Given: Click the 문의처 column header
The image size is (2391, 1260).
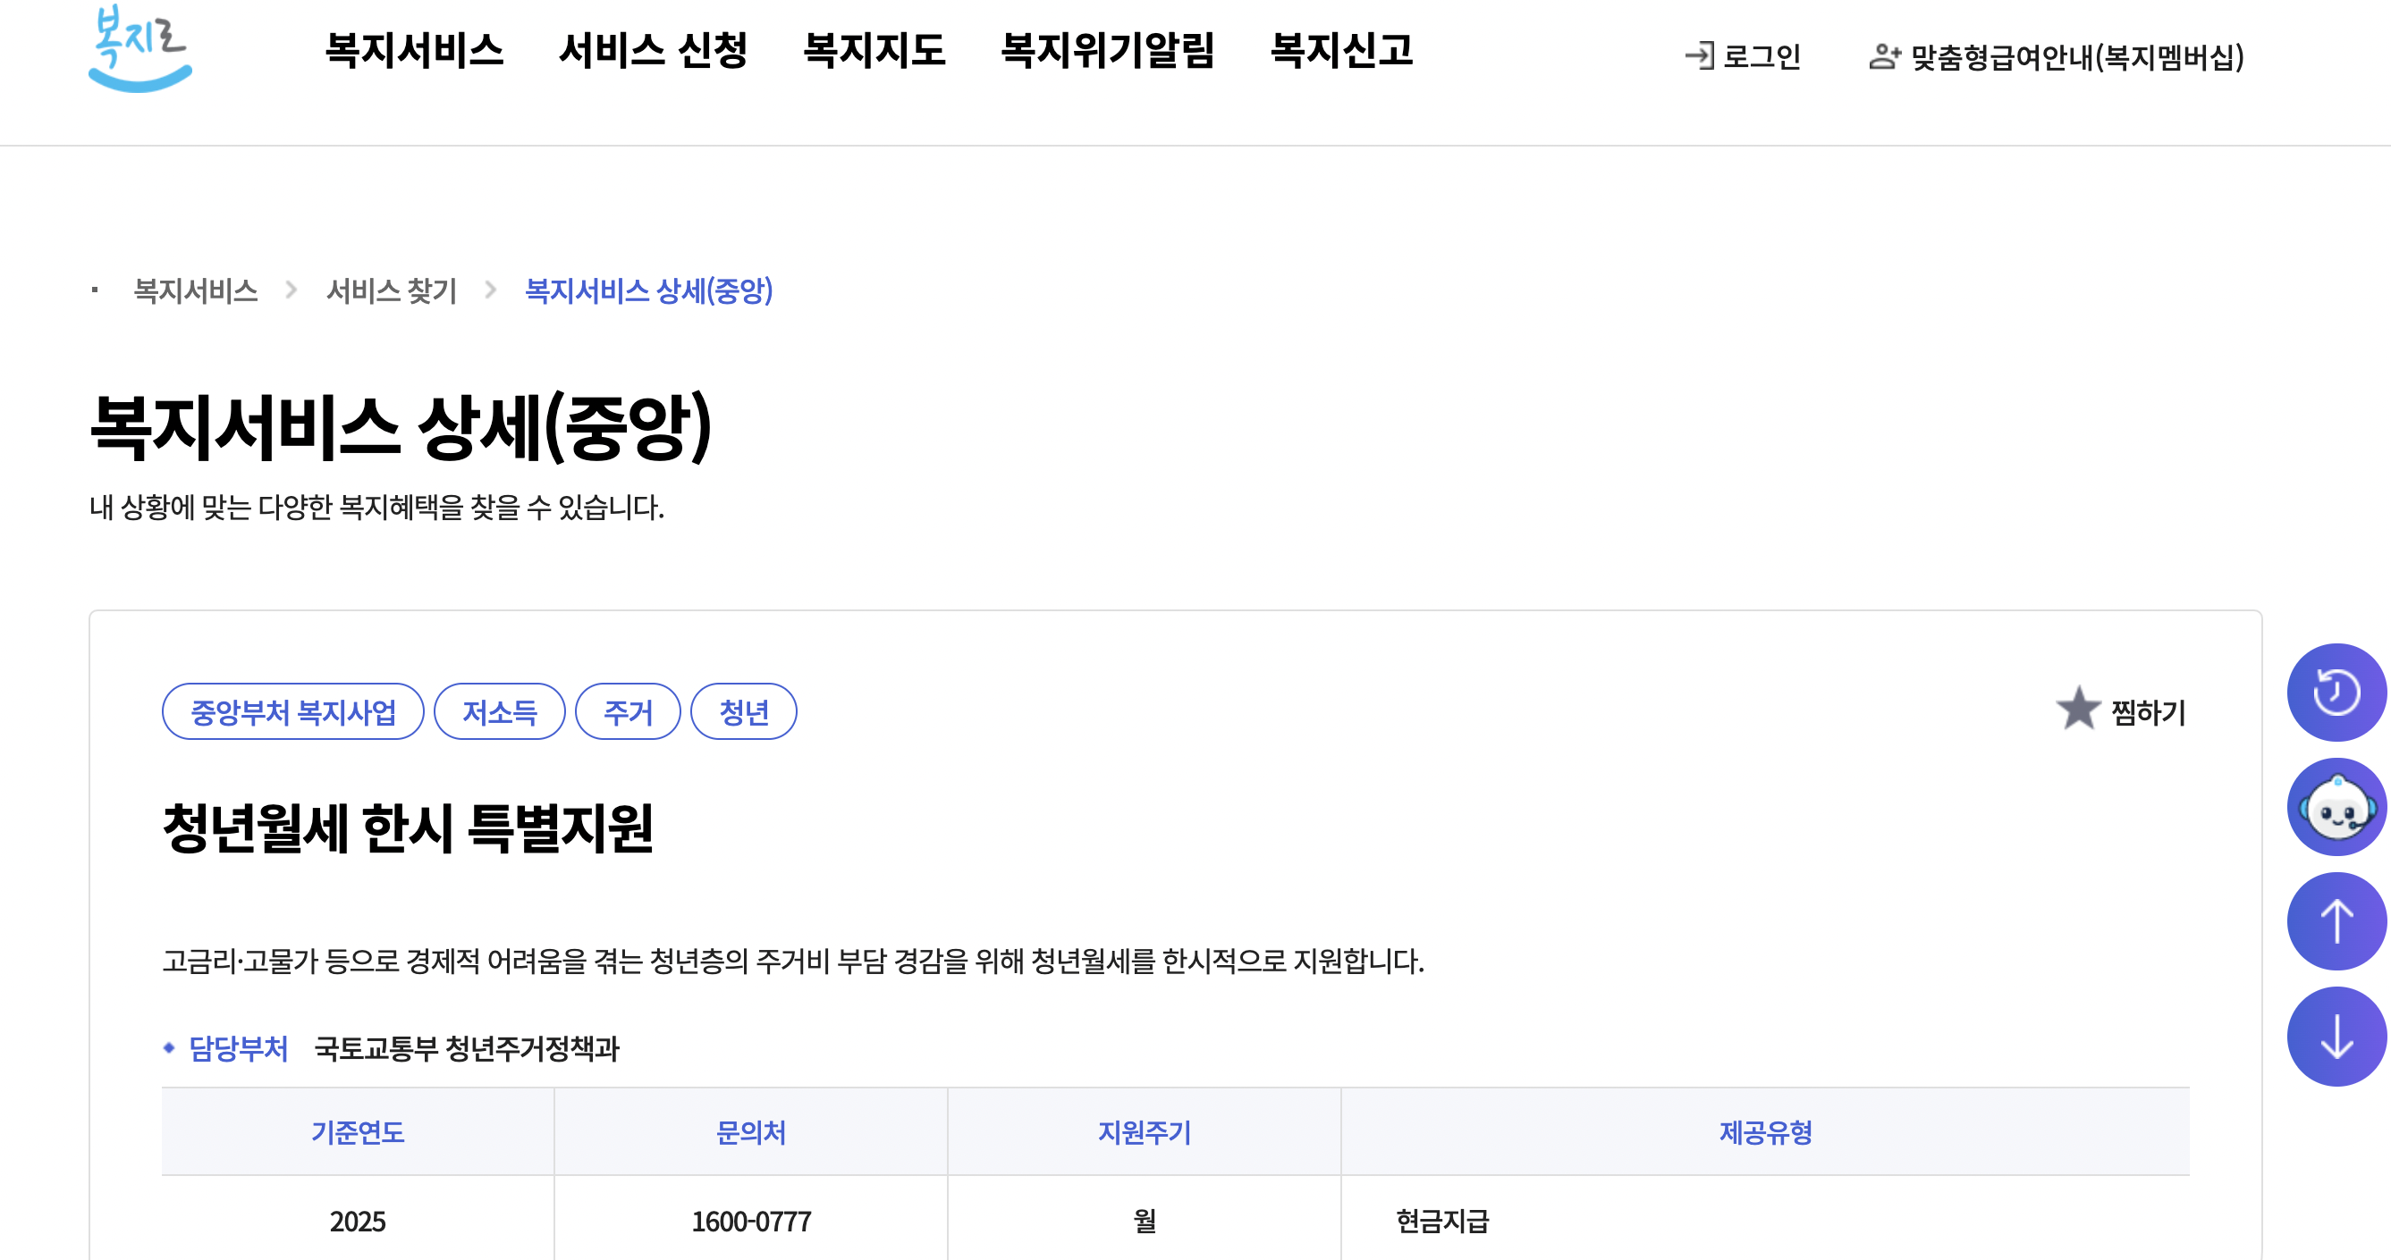Looking at the screenshot, I should [x=751, y=1132].
